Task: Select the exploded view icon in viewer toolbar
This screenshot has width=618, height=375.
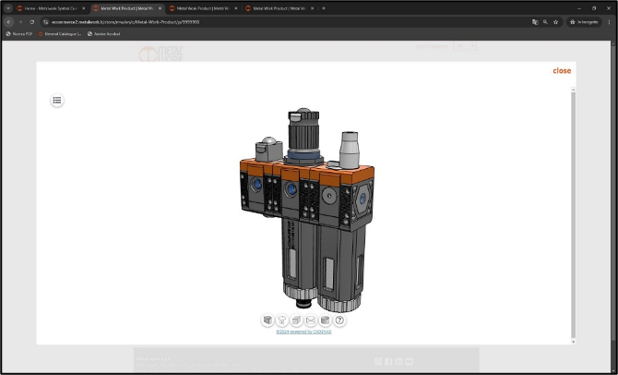Action: click(x=282, y=320)
